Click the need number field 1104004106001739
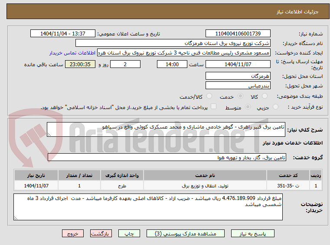This screenshot has width=330, height=245. click(238, 34)
